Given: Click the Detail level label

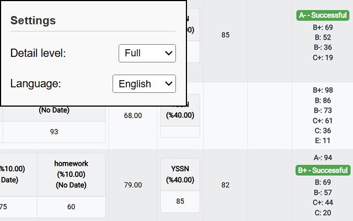Looking at the screenshot, I should [x=38, y=53].
